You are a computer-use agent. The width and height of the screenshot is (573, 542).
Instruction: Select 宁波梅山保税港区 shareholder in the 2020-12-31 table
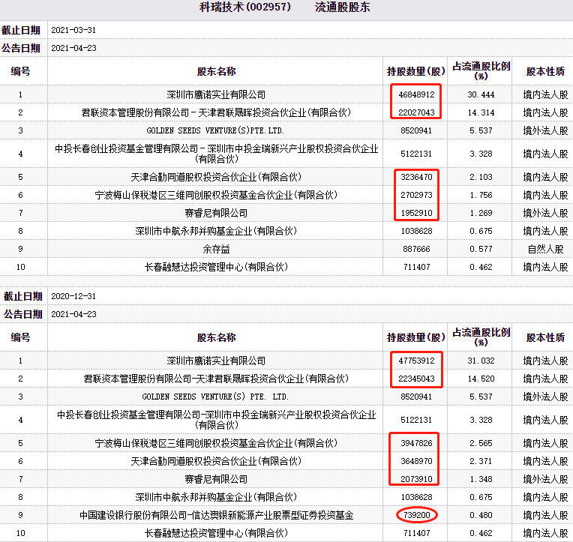click(x=216, y=443)
